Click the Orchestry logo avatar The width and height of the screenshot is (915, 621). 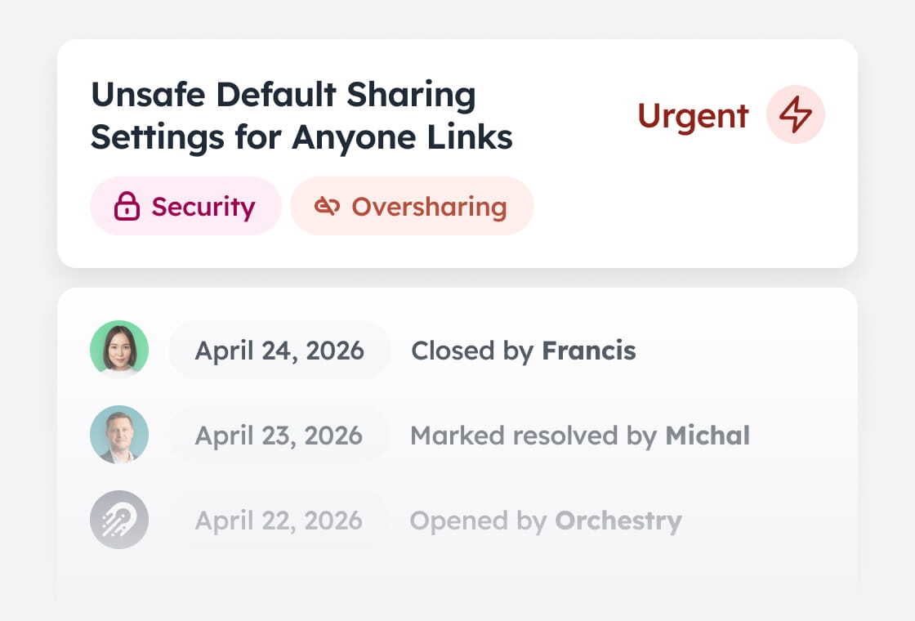[119, 520]
